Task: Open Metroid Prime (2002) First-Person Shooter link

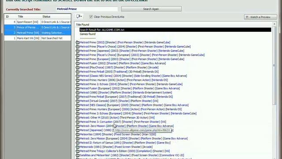Action: click(125, 42)
